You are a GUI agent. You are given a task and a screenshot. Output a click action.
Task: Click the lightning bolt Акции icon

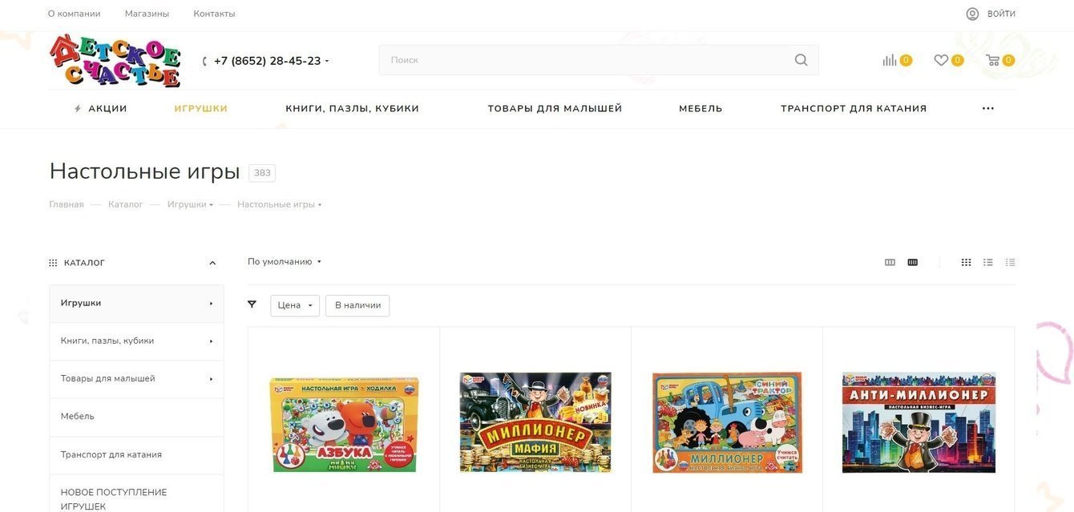(78, 108)
